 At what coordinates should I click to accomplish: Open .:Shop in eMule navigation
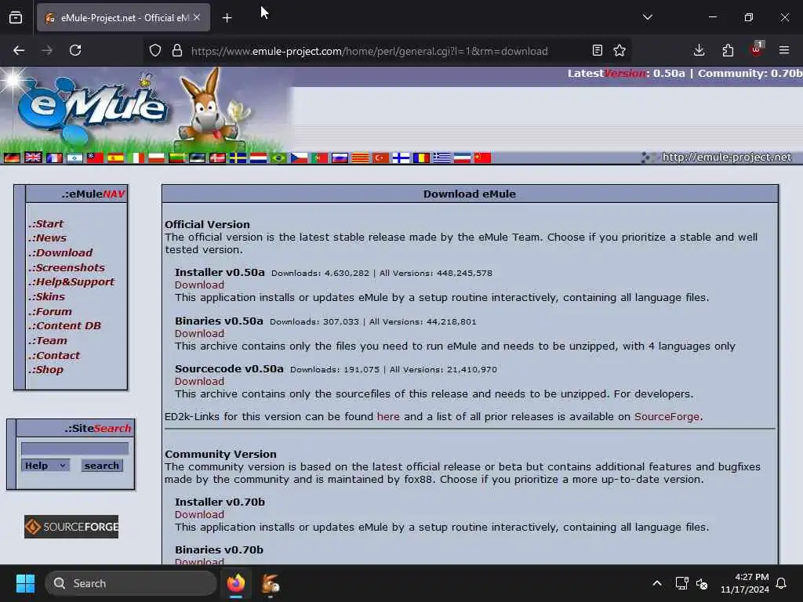pyautogui.click(x=46, y=370)
